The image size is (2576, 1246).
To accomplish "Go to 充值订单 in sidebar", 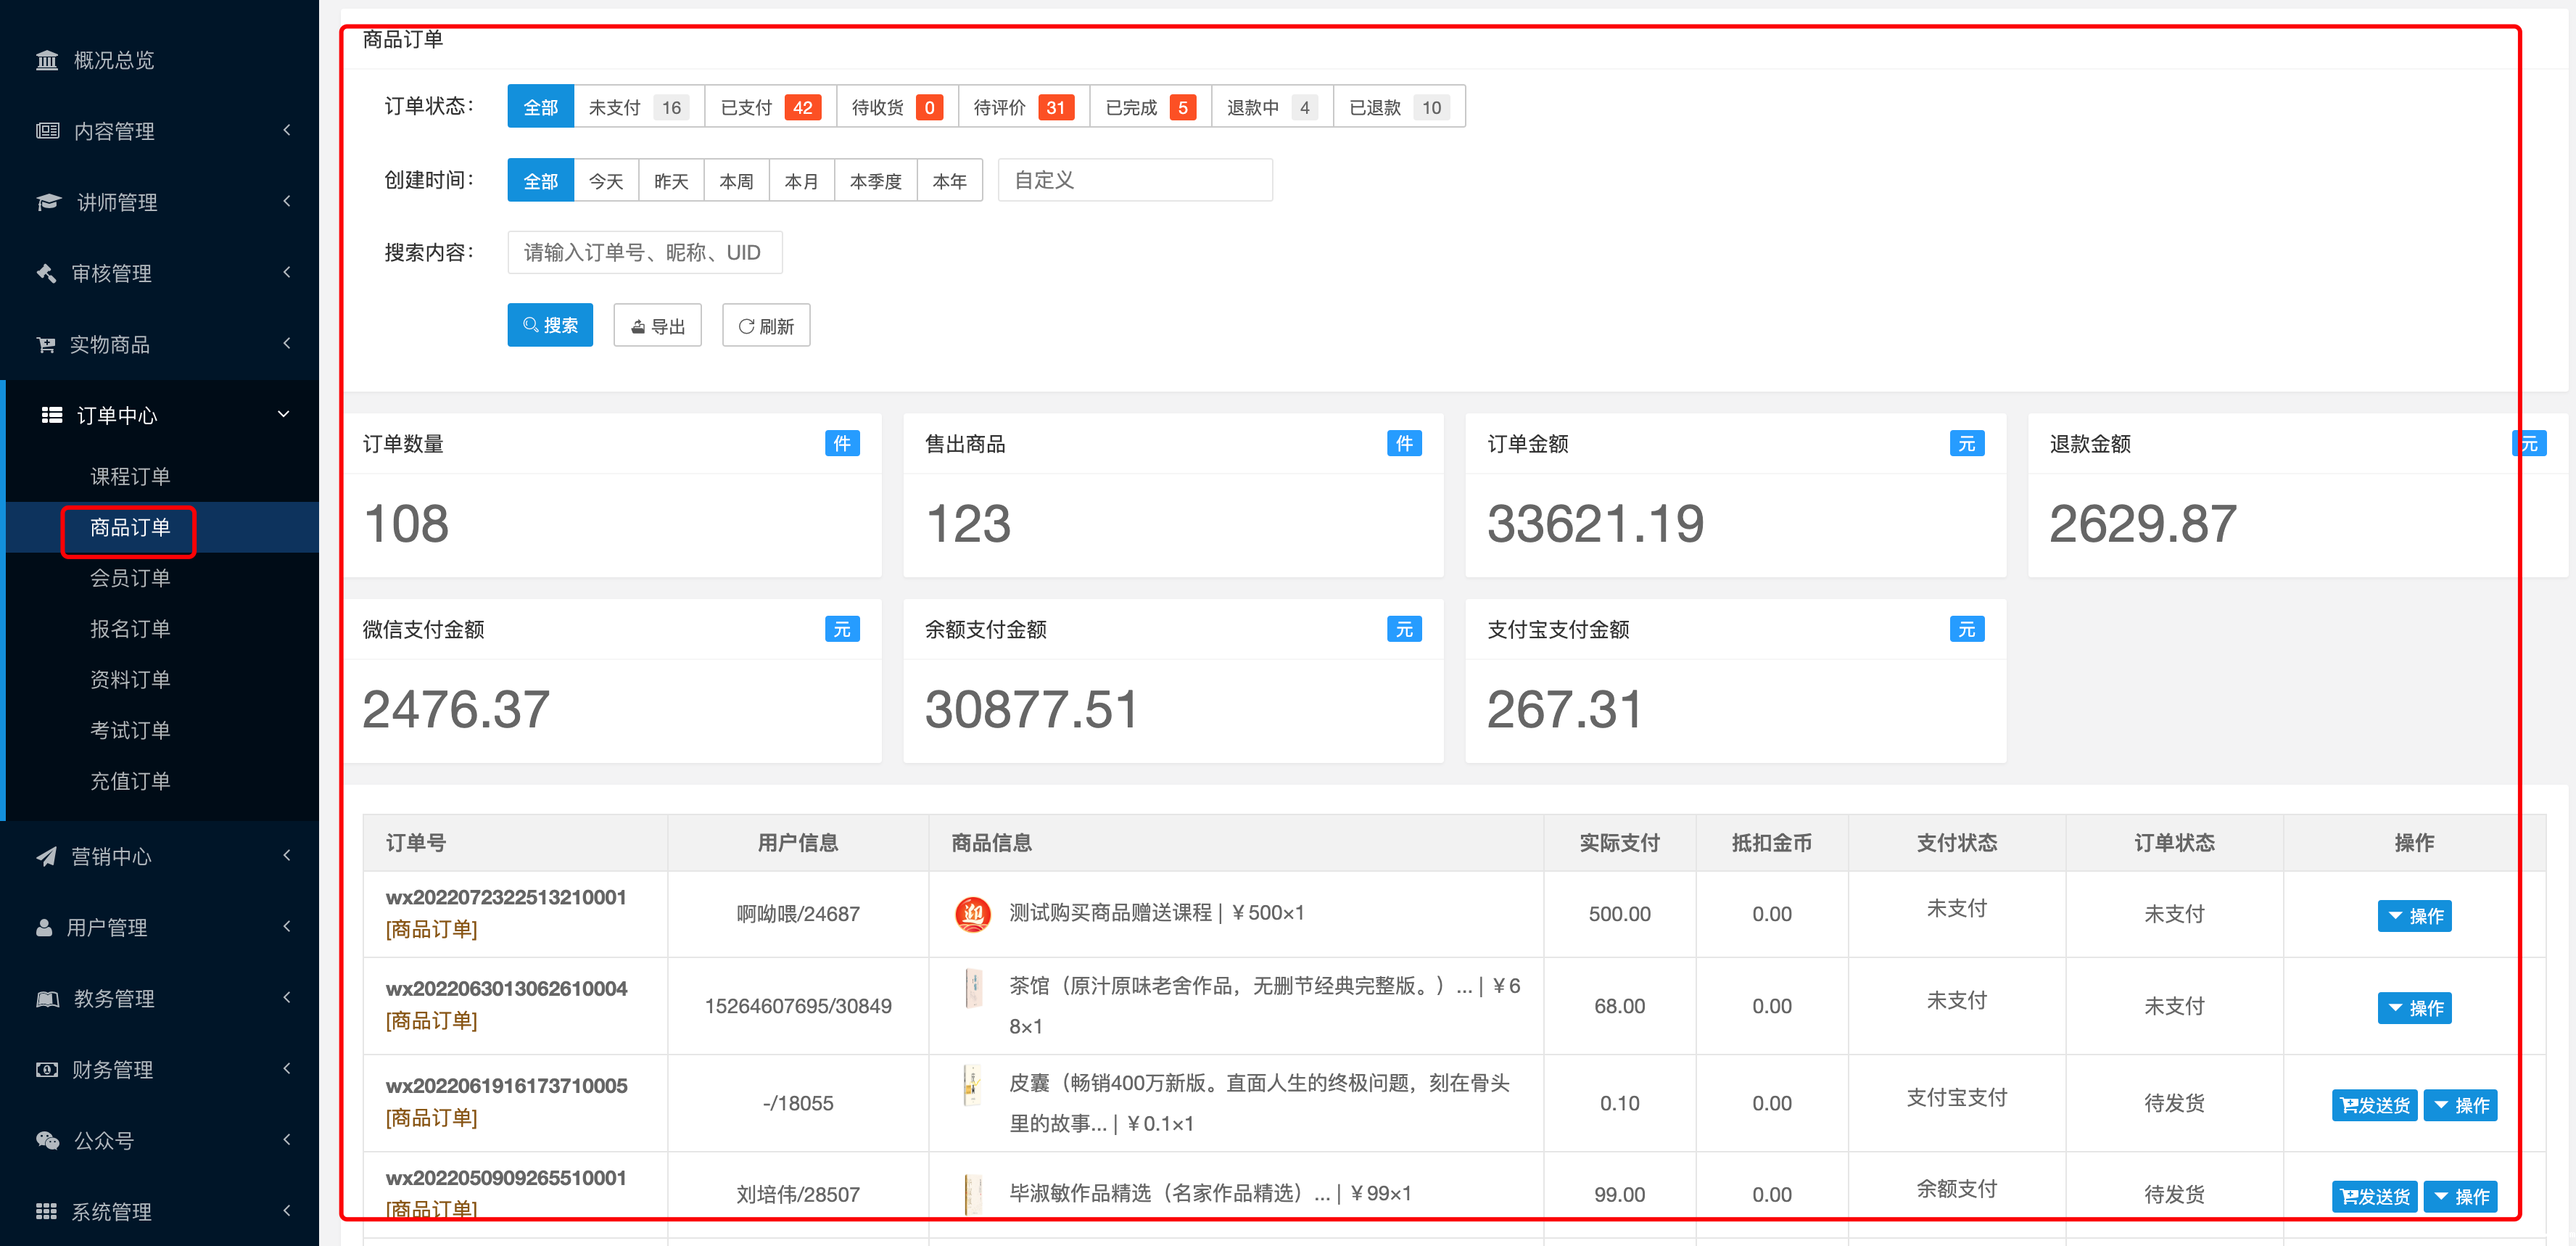I will pyautogui.click(x=130, y=781).
